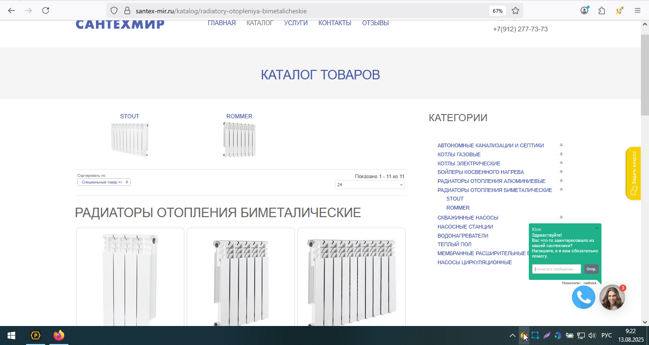Viewport: 649px width, 345px height.
Task: Expand Автономные канализации и септики category
Action: pos(561,145)
